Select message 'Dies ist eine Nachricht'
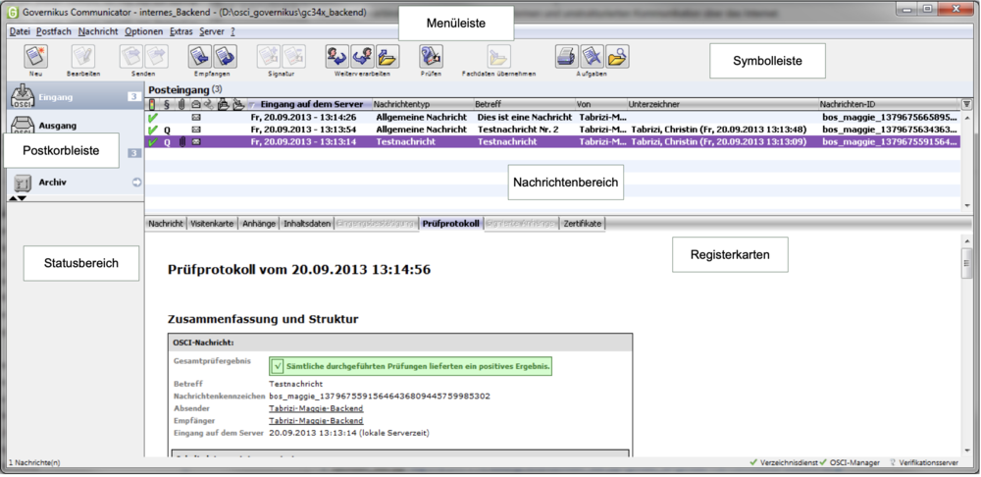981x477 pixels. tap(553, 117)
